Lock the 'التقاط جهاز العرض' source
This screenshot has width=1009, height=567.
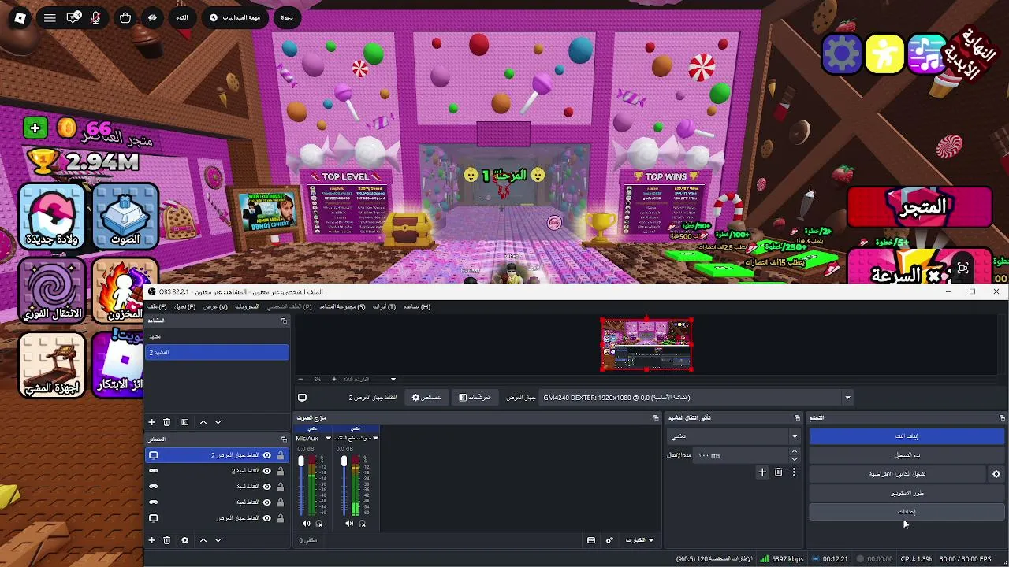[x=280, y=518]
